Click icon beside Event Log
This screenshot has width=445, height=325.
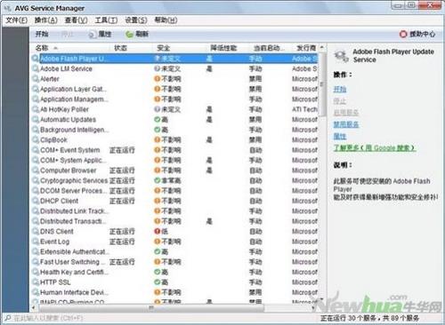pos(36,242)
